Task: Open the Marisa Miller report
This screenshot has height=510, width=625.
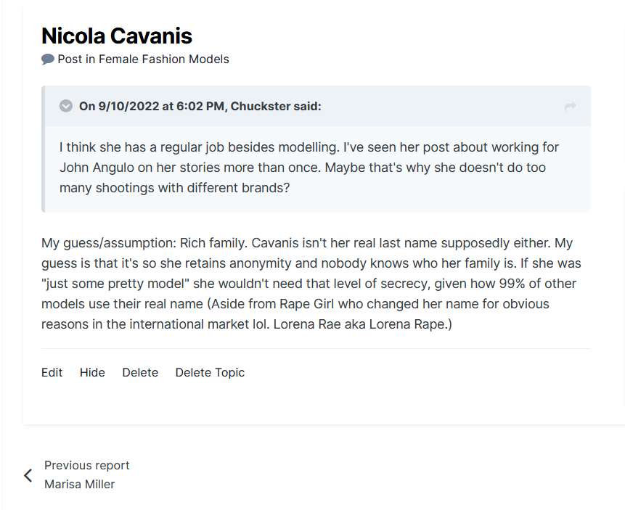Action: click(80, 484)
